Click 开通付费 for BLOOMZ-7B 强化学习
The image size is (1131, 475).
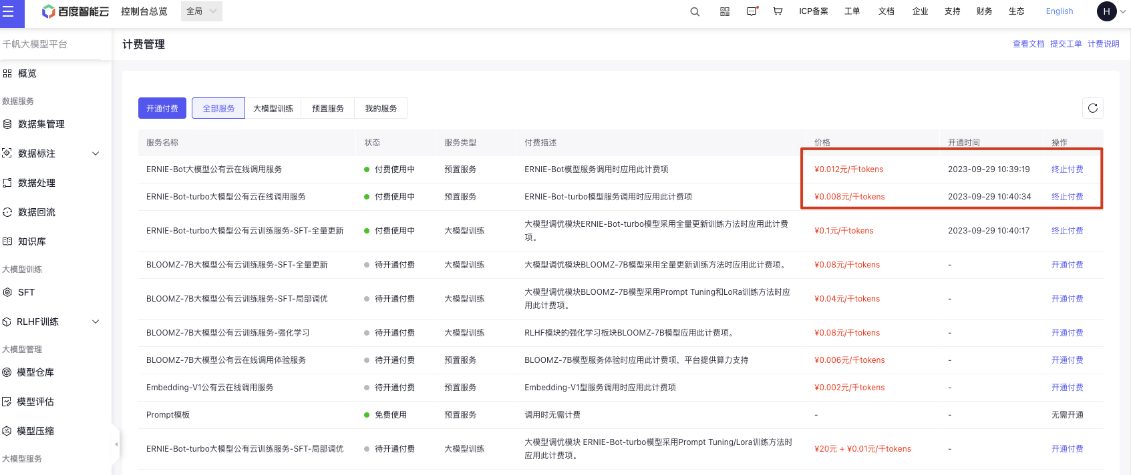point(1067,333)
